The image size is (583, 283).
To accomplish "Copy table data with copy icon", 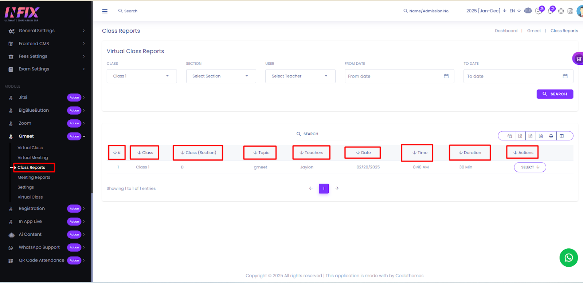I will [x=510, y=136].
